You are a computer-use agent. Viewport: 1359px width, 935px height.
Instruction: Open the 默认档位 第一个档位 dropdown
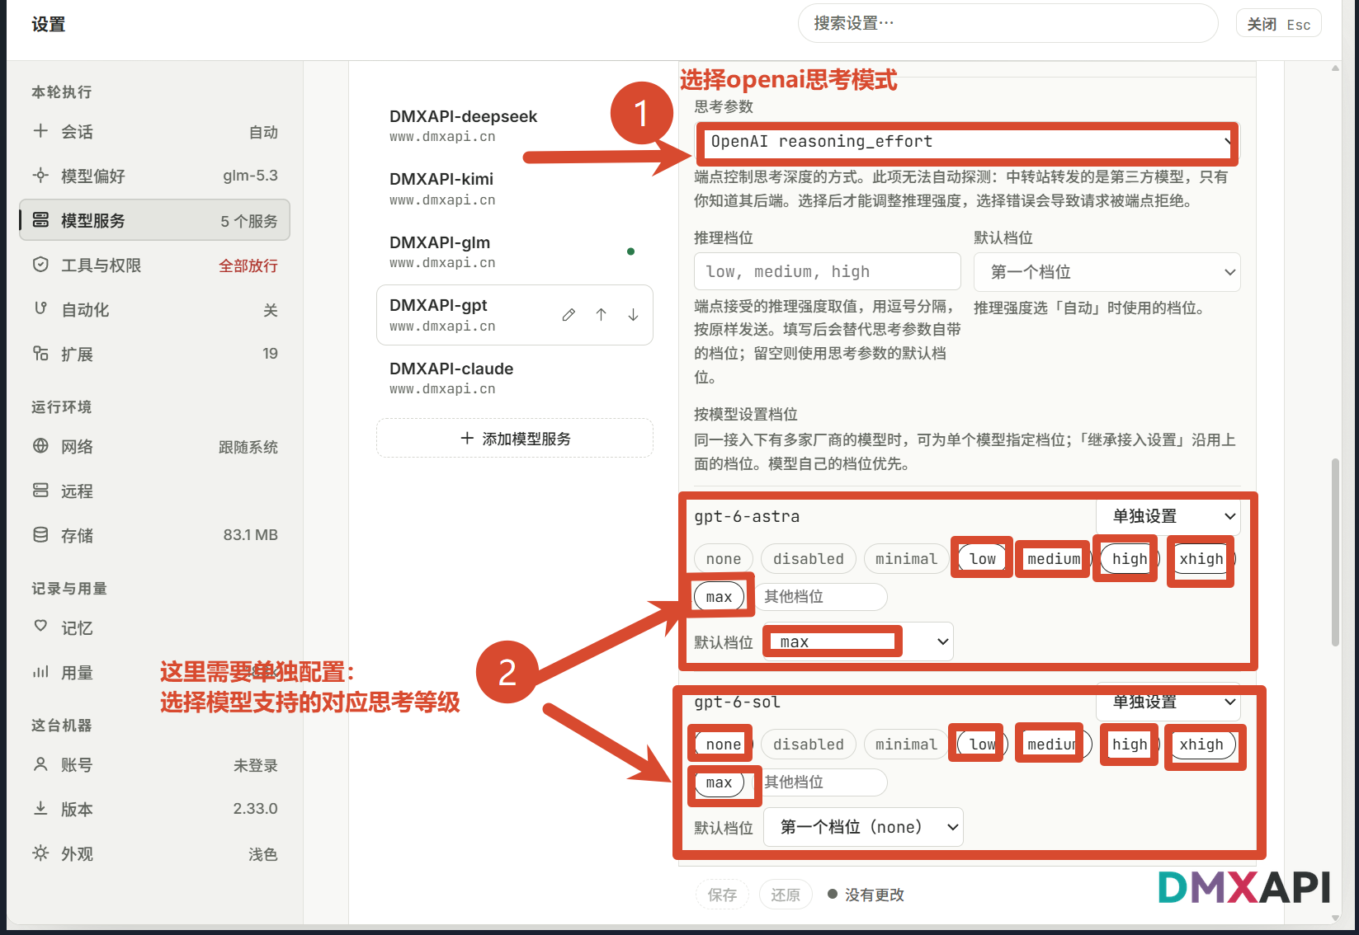click(x=1107, y=272)
